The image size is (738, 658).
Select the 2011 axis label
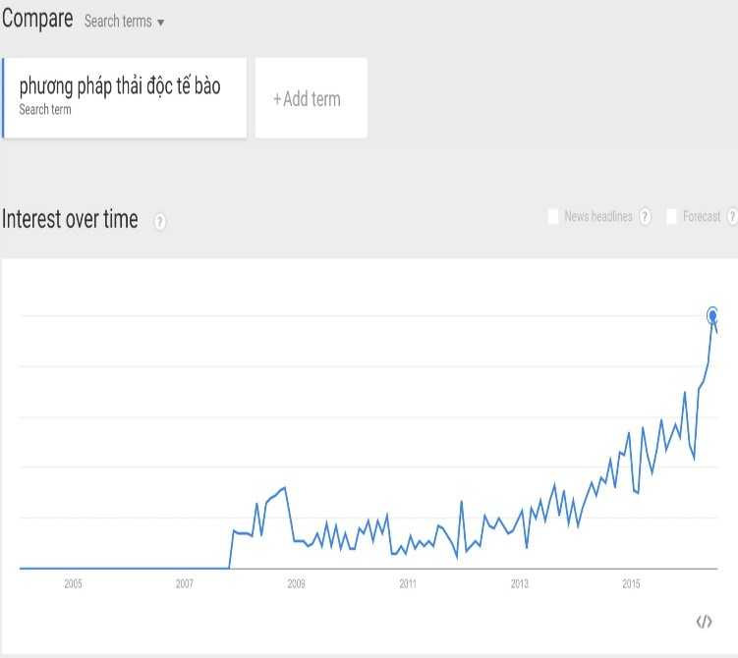point(408,584)
